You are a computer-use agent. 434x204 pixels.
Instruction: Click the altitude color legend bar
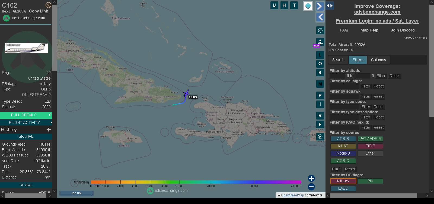point(196,182)
